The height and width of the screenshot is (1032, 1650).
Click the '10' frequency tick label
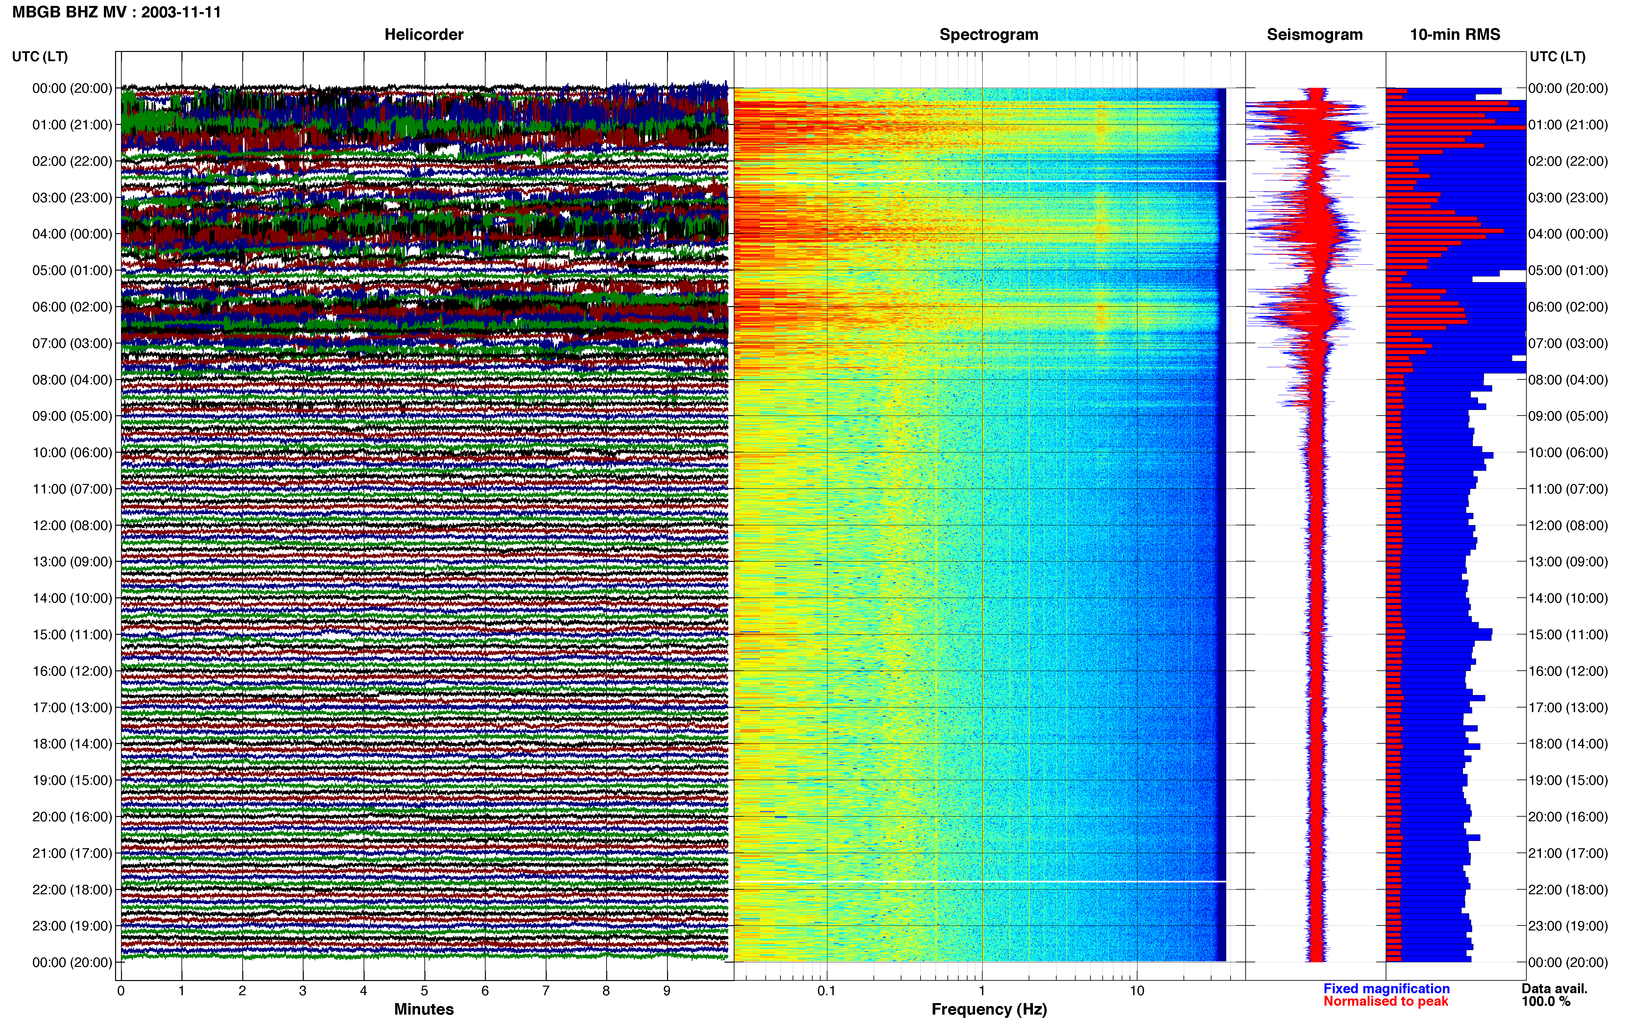coord(1136,990)
